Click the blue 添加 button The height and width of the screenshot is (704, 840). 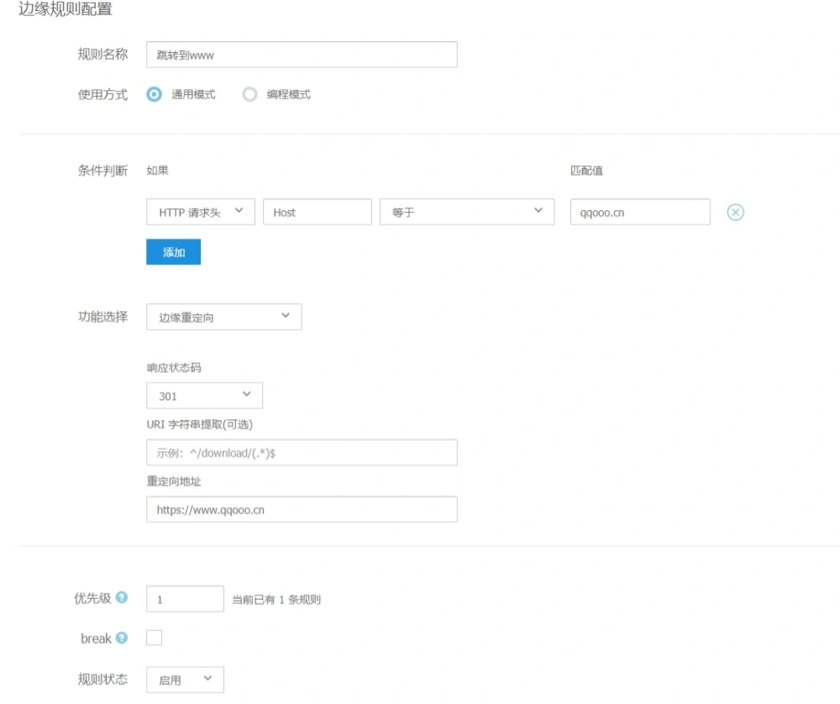coord(173,252)
